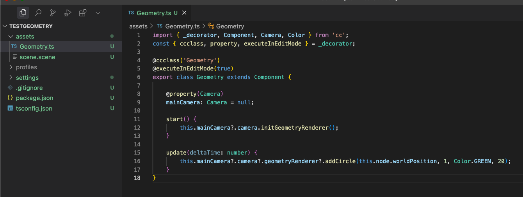The width and height of the screenshot is (523, 197).
Task: Close the Geometry.ts editor tab
Action: pos(184,13)
